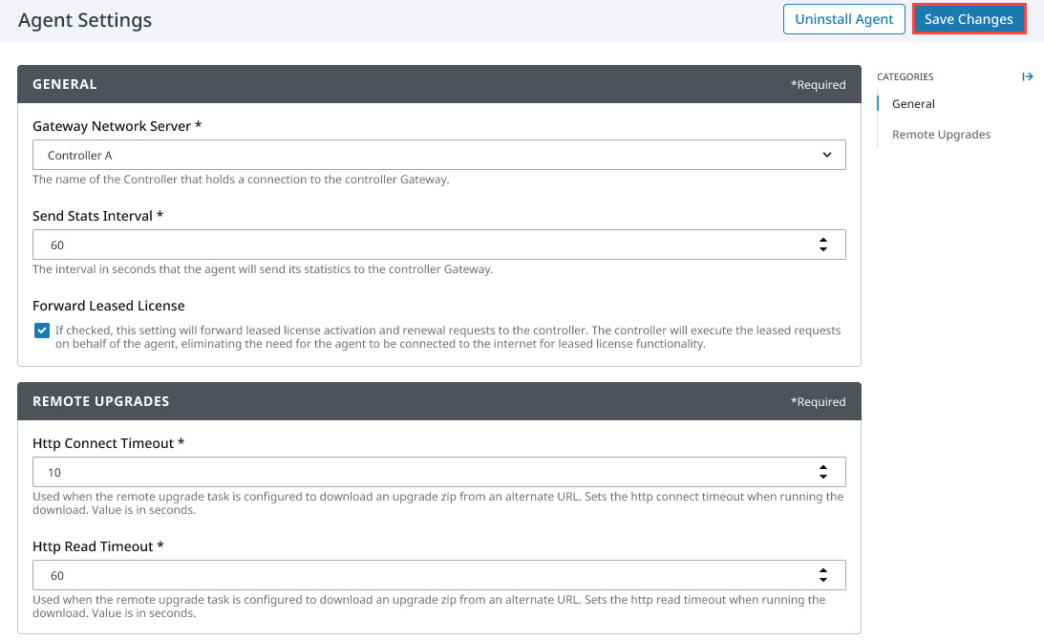Screen dimensions: 1044x640
Task: Decrement Http Connect Timeout with down arrow
Action: [x=823, y=477]
